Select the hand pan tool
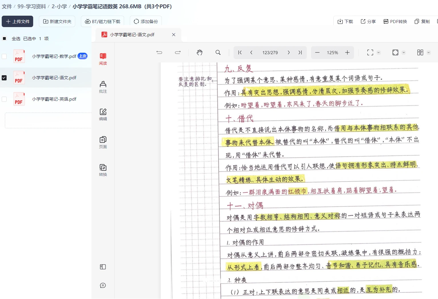This screenshot has width=438, height=299. (200, 52)
